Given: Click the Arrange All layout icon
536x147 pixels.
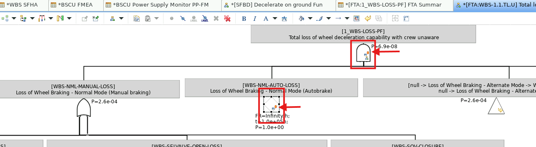Looking at the screenshot, I should point(5,18).
